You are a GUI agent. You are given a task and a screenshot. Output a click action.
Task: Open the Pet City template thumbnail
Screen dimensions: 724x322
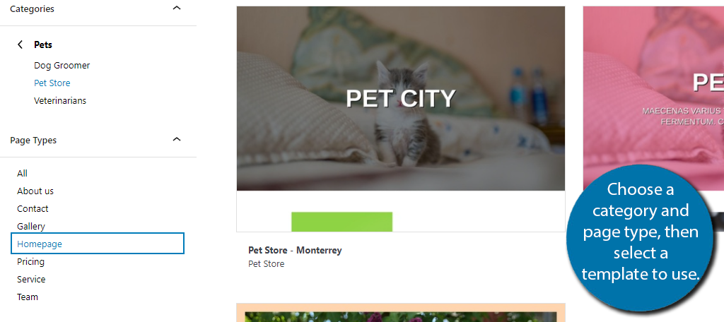coord(401,119)
